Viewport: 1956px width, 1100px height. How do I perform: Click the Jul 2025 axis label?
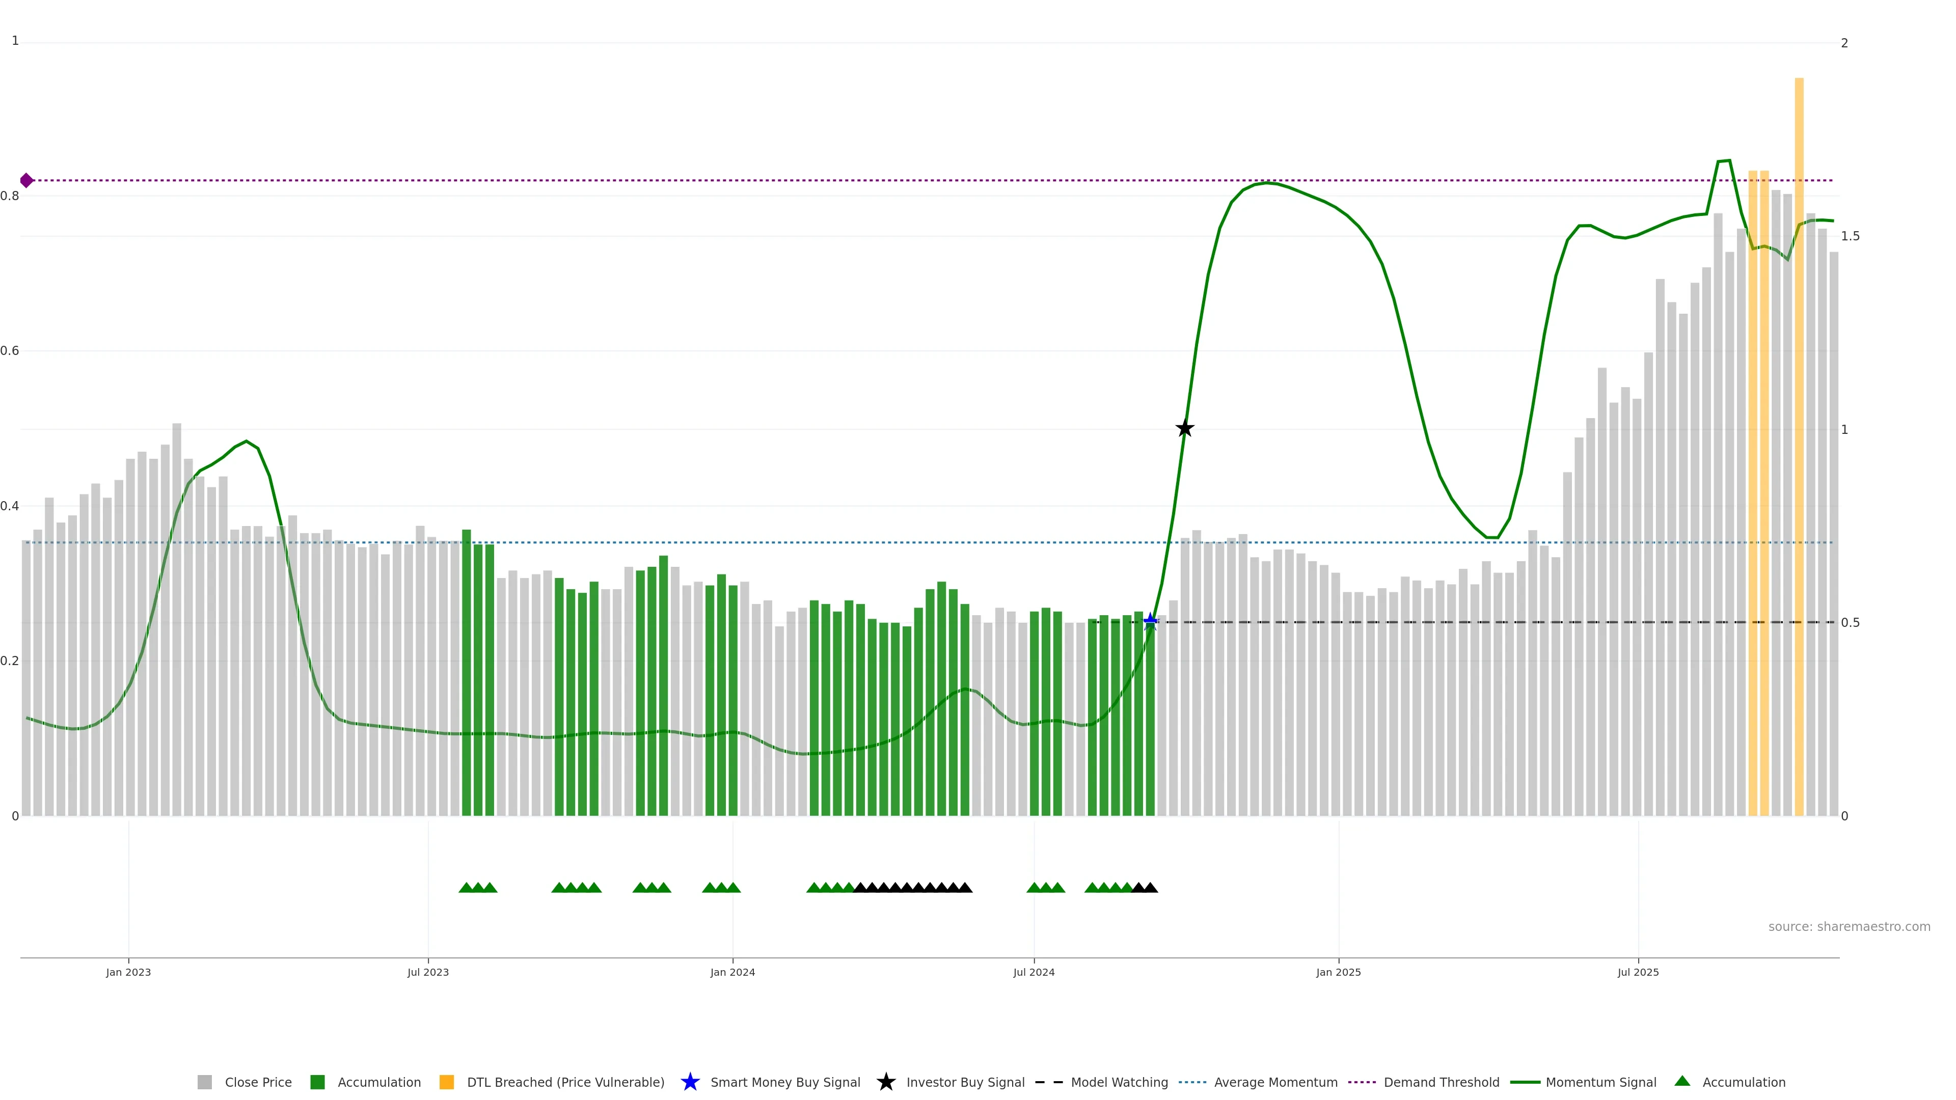tap(1638, 972)
